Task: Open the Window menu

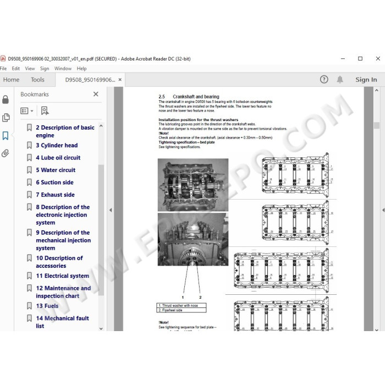Action: 63,69
